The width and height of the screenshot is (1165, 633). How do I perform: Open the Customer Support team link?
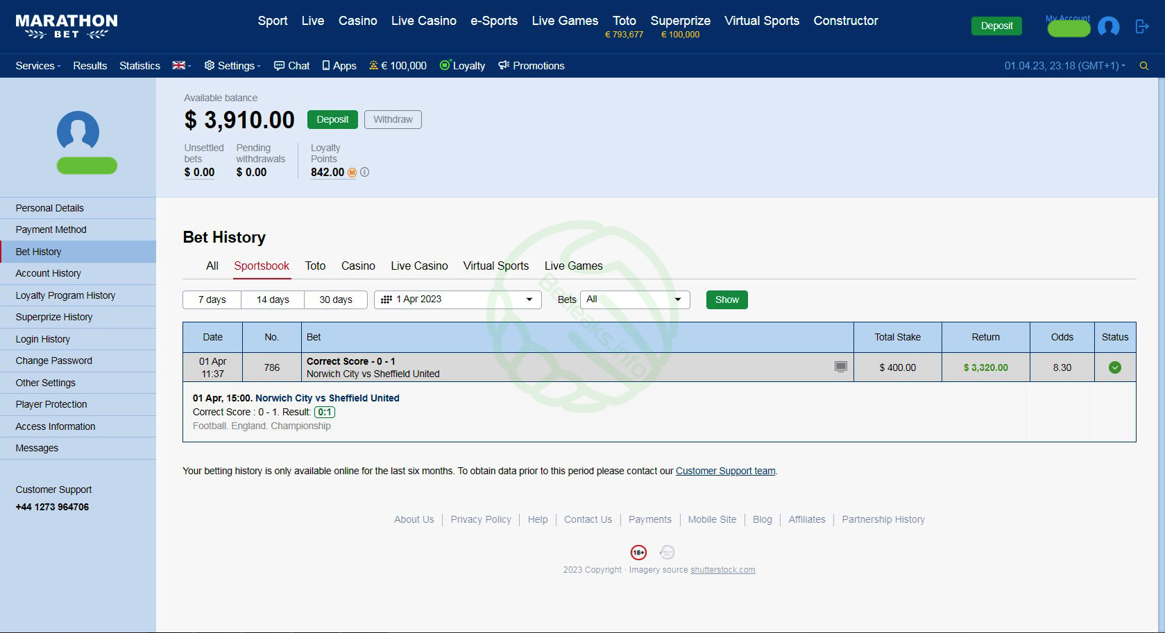point(726,471)
